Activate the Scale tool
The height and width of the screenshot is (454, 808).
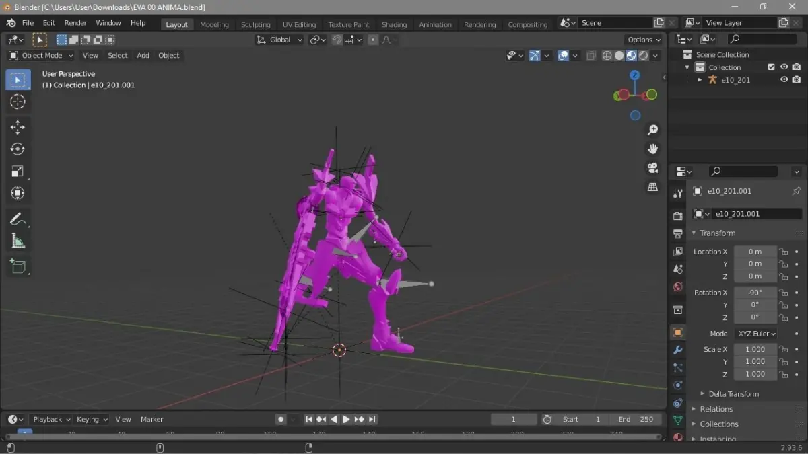pyautogui.click(x=18, y=172)
